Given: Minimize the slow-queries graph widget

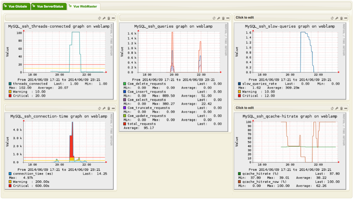Looking at the screenshot, I should click(x=345, y=18).
